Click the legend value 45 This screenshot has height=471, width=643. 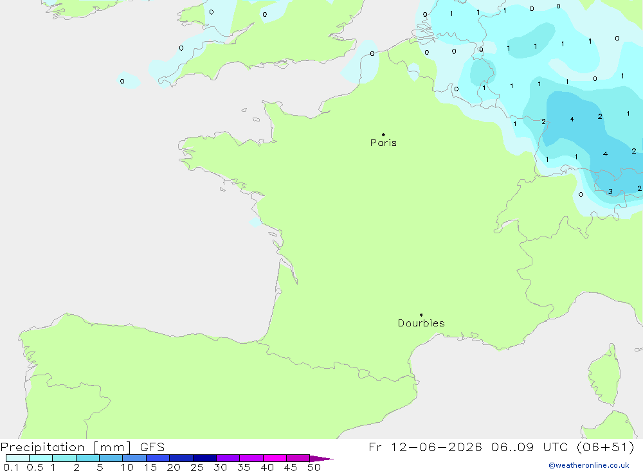tap(291, 467)
